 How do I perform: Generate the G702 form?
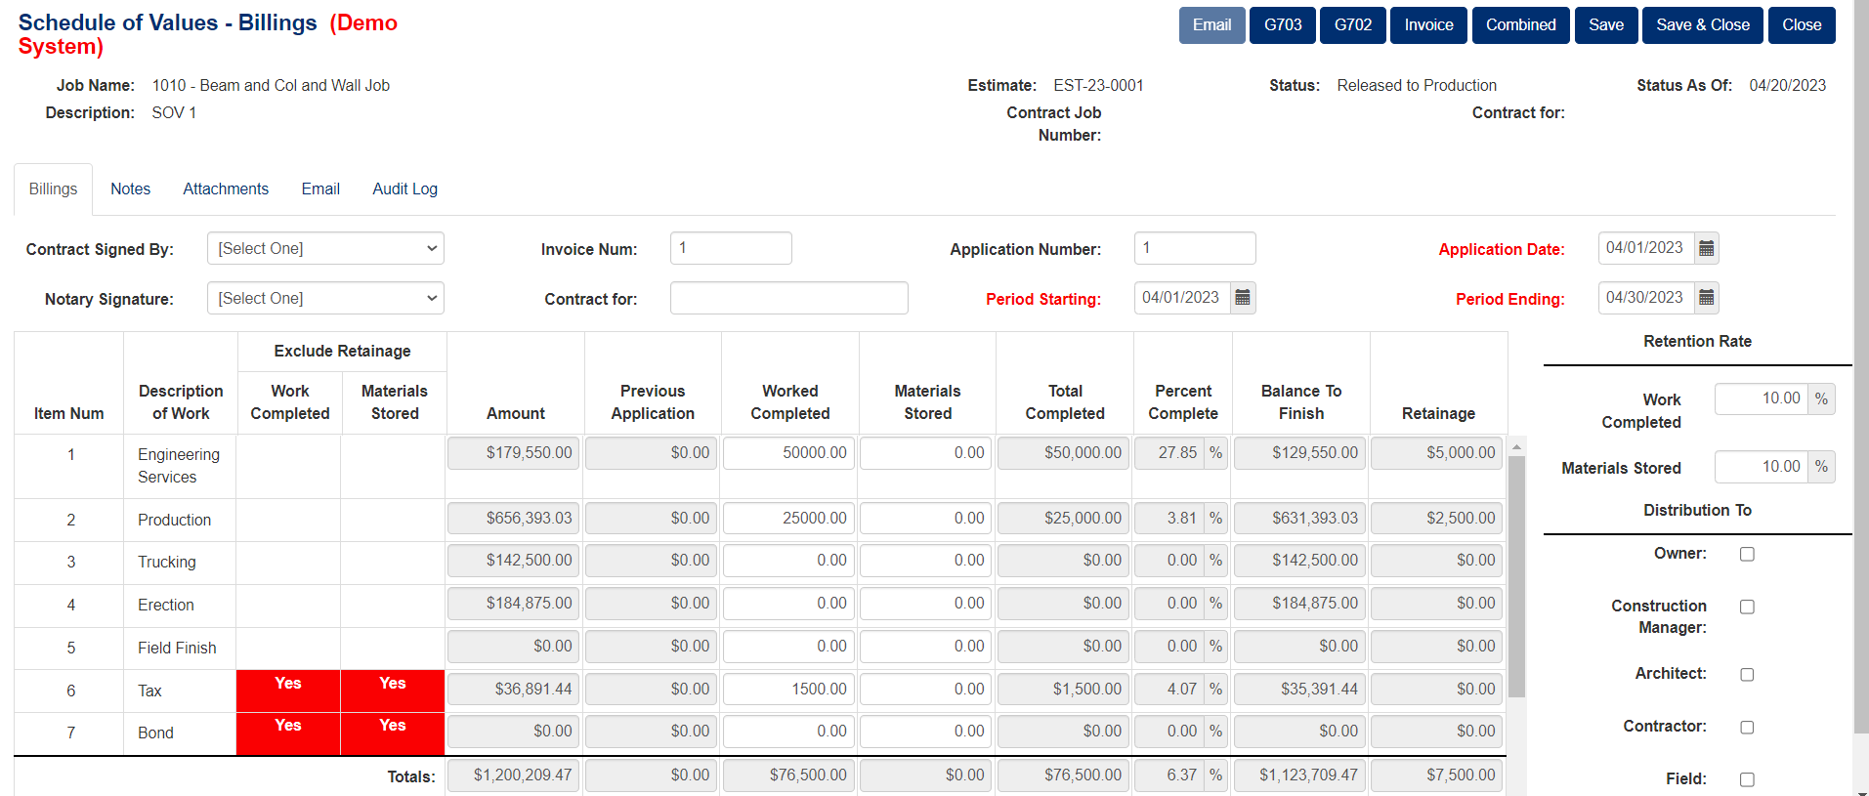(x=1353, y=25)
